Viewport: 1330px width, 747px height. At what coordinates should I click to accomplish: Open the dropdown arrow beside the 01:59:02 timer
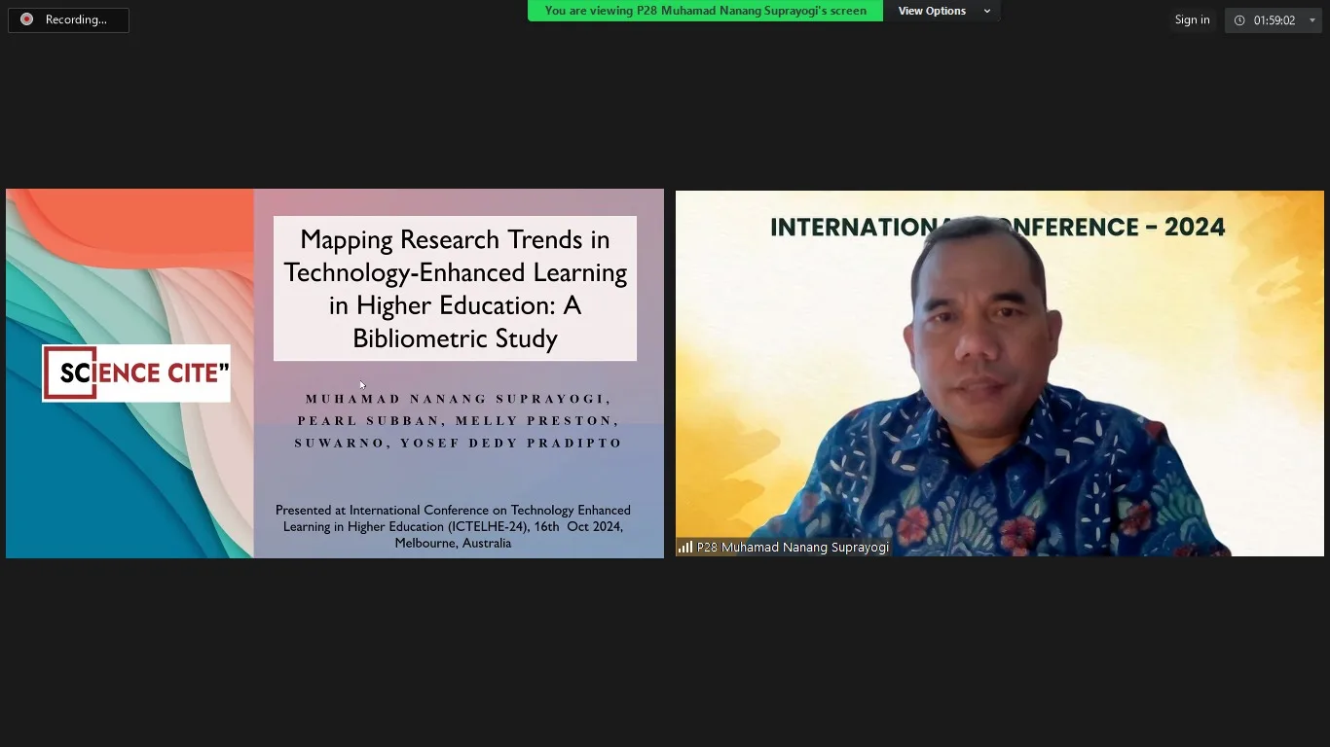[1312, 20]
